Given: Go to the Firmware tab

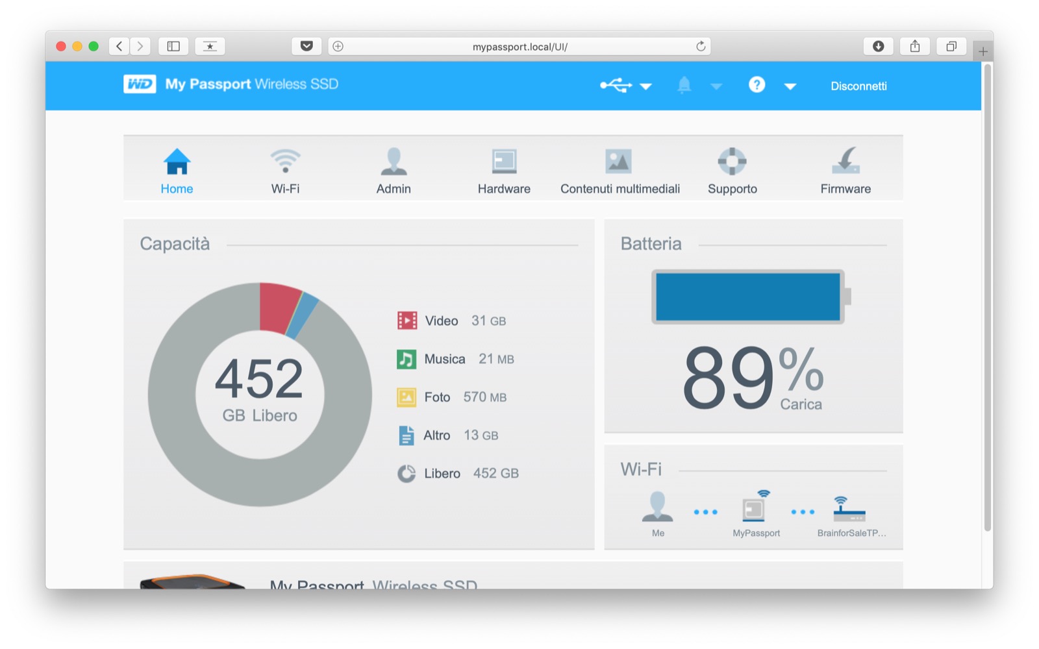Looking at the screenshot, I should coord(845,171).
